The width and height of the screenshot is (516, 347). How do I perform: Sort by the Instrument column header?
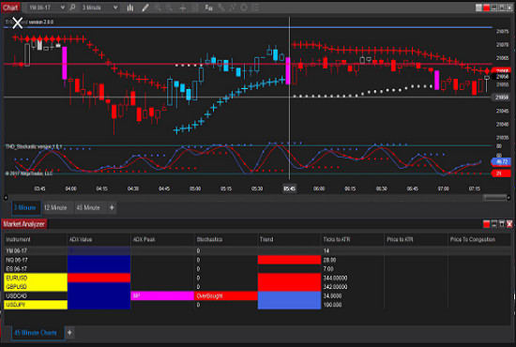tap(36, 239)
